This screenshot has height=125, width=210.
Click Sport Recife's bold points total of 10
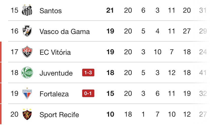pyautogui.click(x=110, y=115)
